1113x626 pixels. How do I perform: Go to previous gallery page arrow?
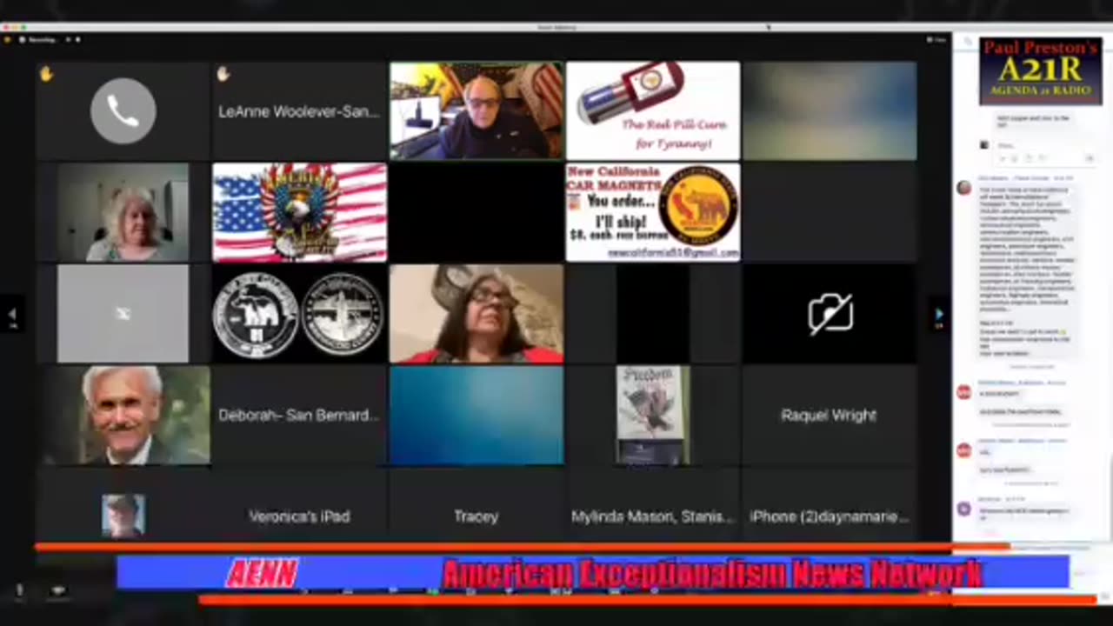pos(12,314)
